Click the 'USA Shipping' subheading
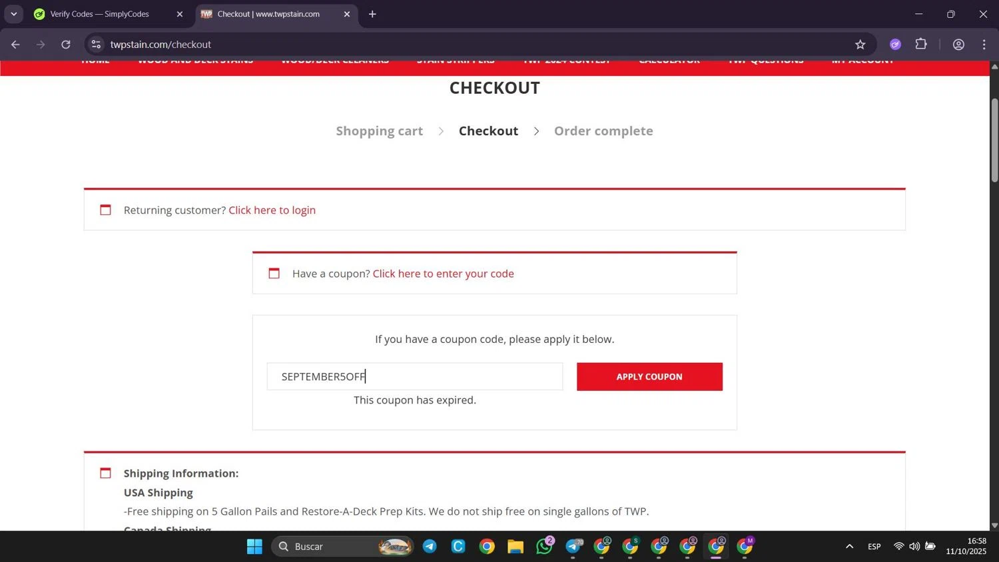999x562 pixels. pyautogui.click(x=159, y=493)
